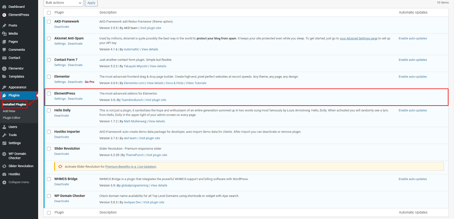This screenshot has width=454, height=219.
Task: Open the Add New plugin submenu item
Action: click(x=9, y=111)
